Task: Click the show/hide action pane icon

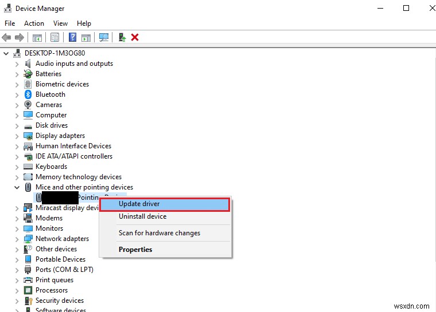Action: (86, 37)
